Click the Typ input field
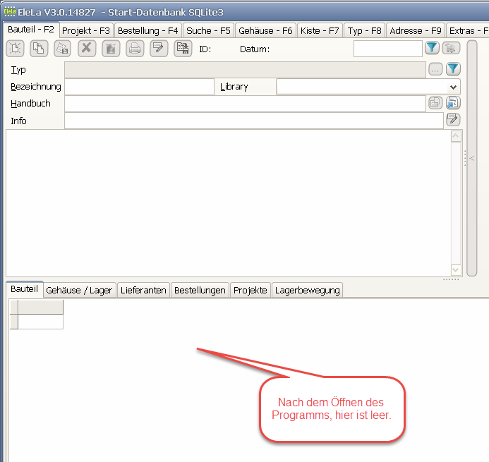This screenshot has height=462, width=489. click(245, 70)
